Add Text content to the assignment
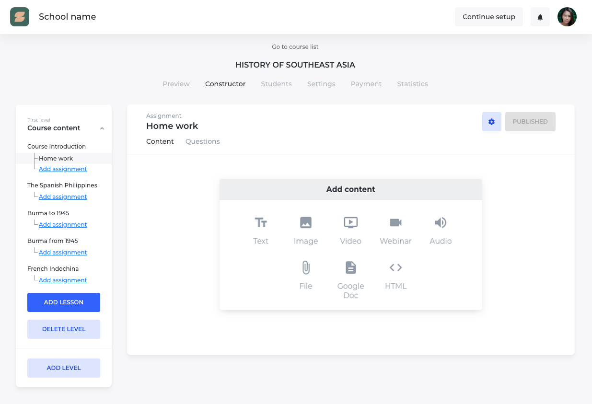Viewport: 592px width, 404px height. pos(261,230)
